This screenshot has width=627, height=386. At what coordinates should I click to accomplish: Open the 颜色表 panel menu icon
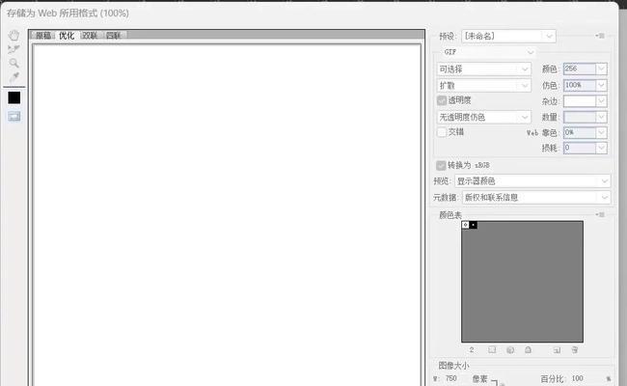[x=600, y=215]
